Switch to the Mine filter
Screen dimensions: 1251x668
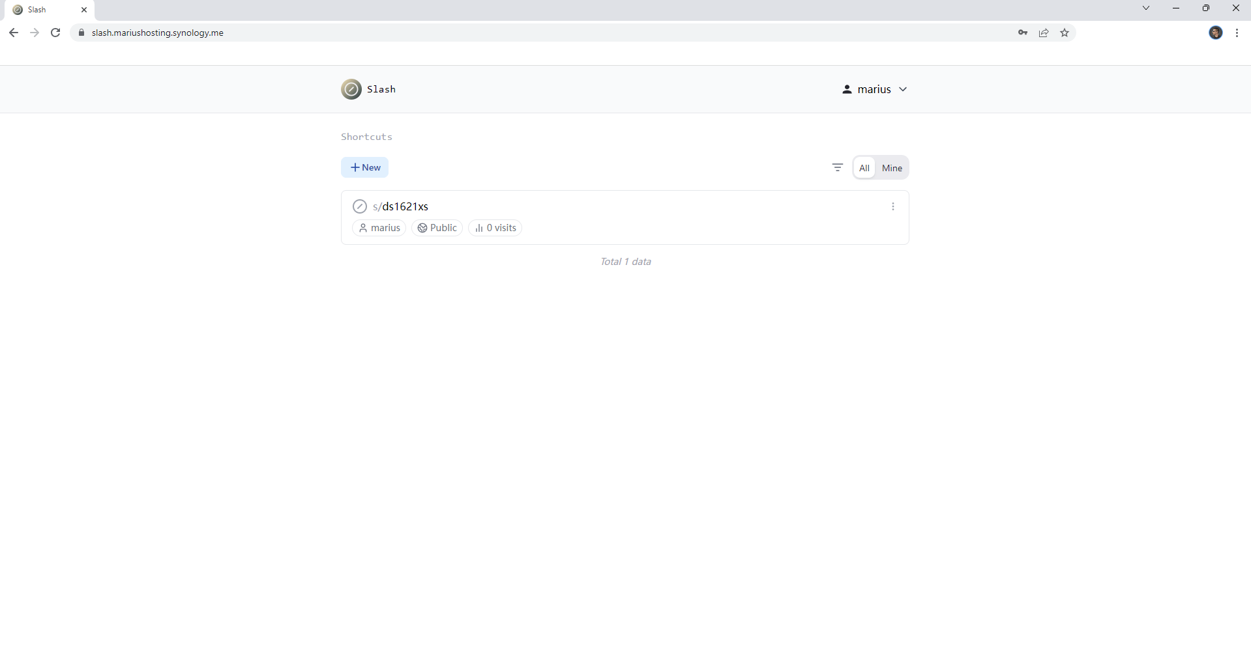(x=892, y=167)
